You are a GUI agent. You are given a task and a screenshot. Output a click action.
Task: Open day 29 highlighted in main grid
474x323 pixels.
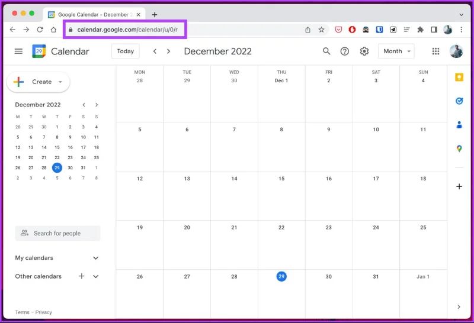coord(281,276)
